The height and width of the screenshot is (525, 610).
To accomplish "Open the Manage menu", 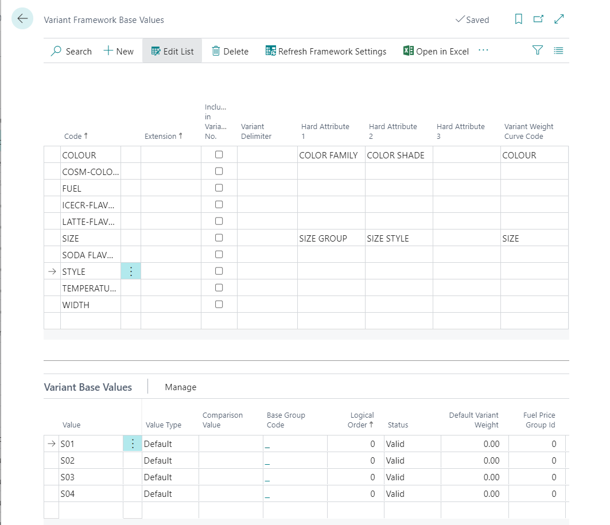I will point(180,387).
